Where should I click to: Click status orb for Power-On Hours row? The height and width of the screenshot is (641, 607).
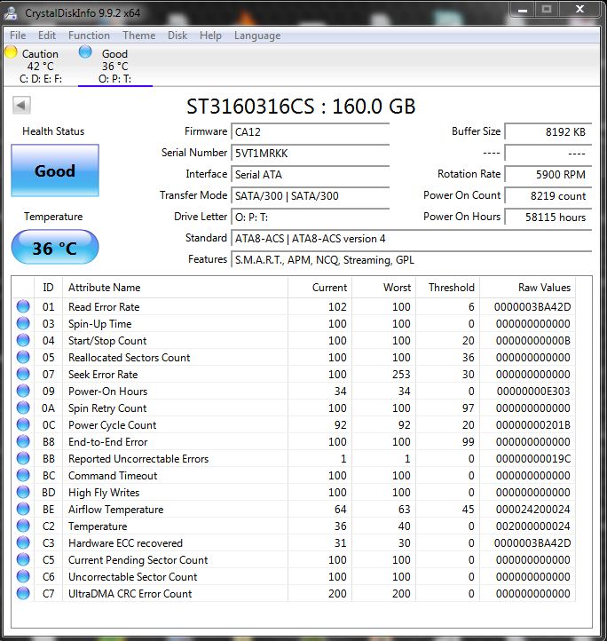coord(23,391)
